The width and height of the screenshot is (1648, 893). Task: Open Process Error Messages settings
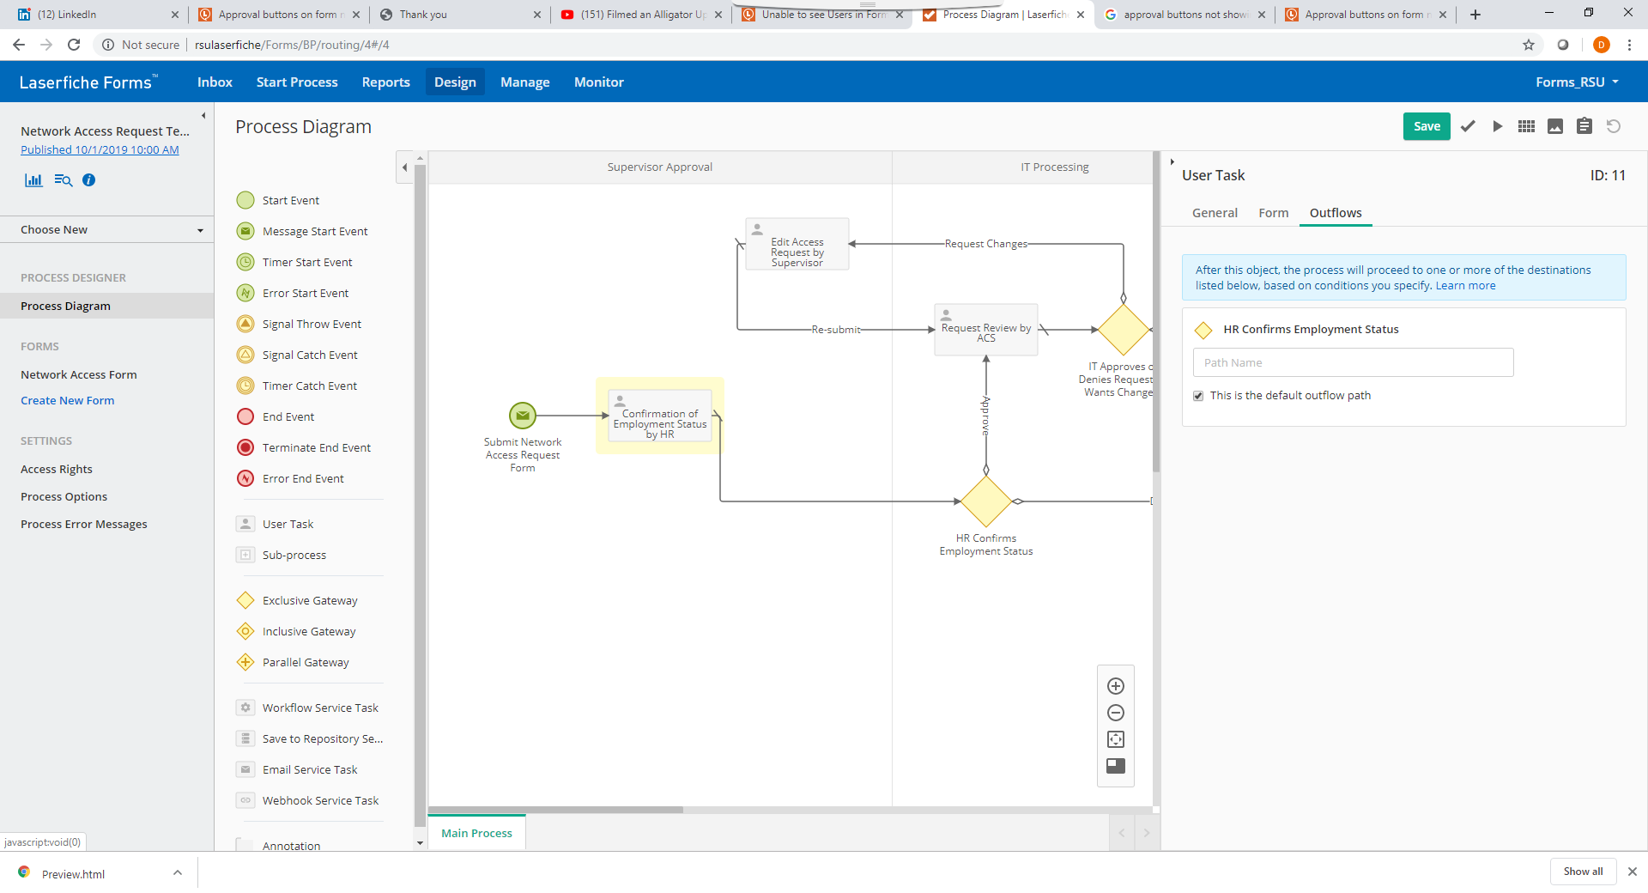83,524
